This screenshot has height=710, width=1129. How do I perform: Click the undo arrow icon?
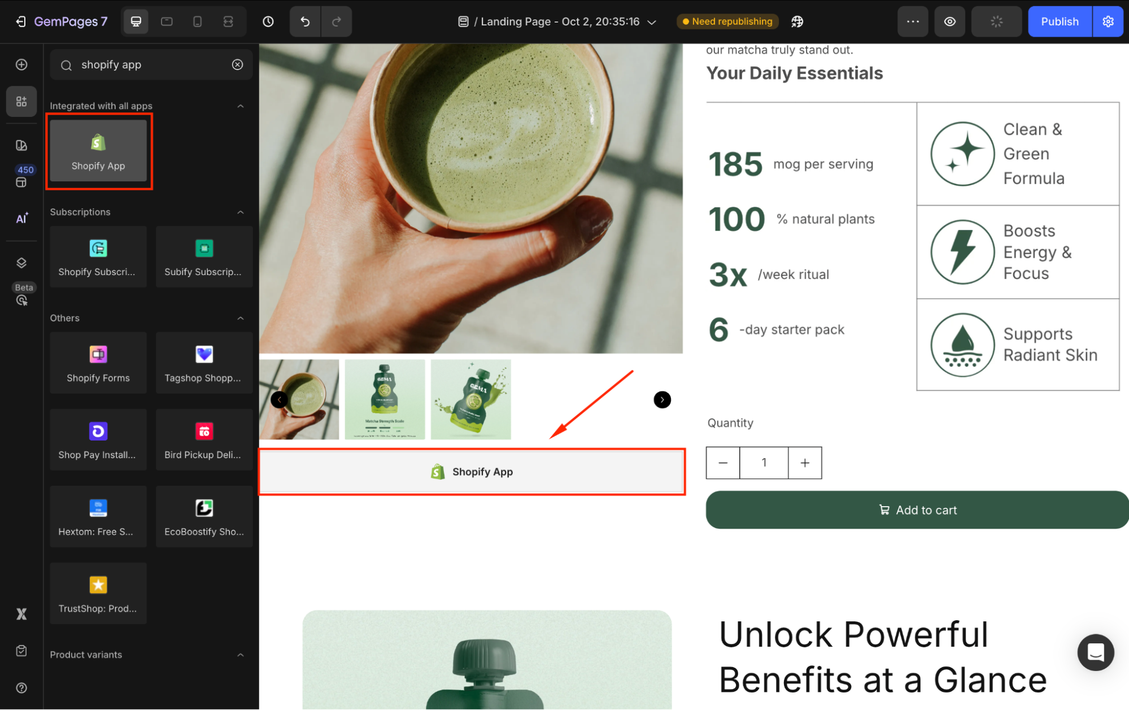pyautogui.click(x=305, y=21)
